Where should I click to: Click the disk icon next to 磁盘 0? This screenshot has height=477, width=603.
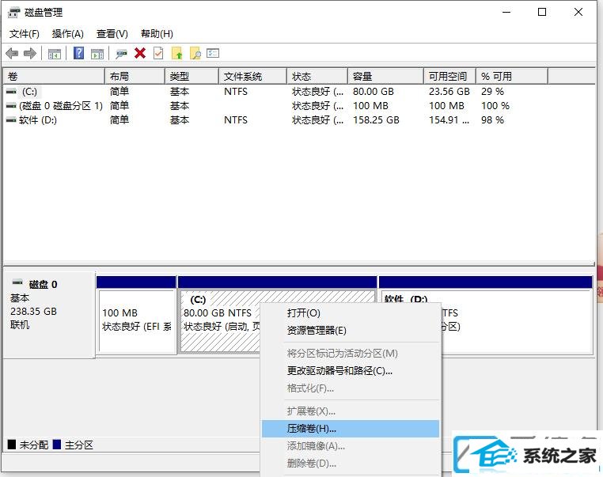pyautogui.click(x=17, y=282)
